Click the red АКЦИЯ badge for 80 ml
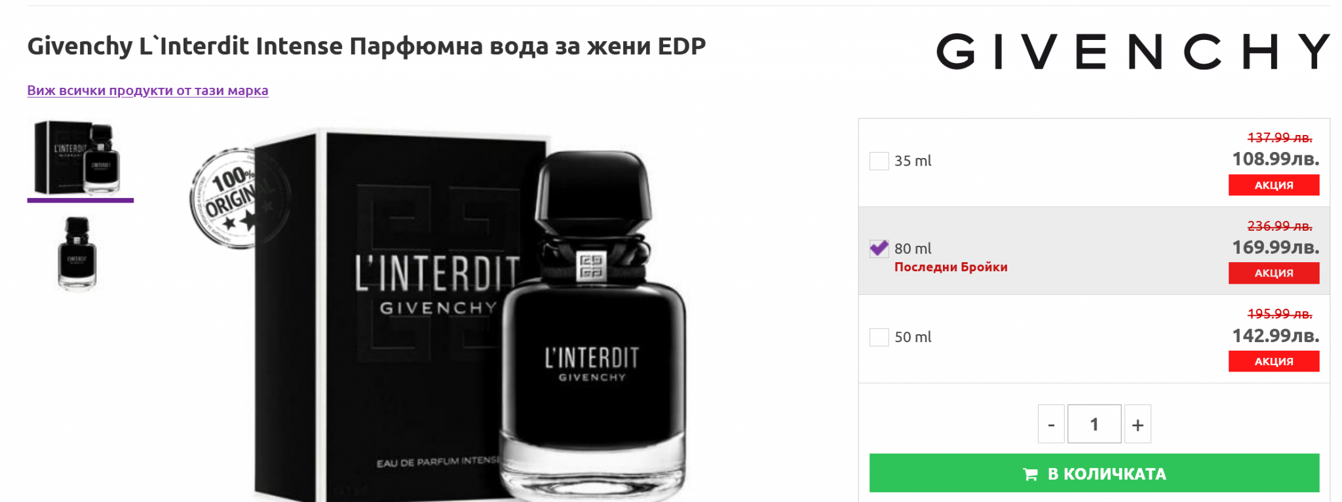The image size is (1342, 502). pyautogui.click(x=1273, y=273)
